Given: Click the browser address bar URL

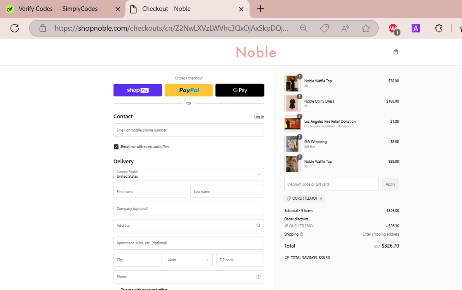Looking at the screenshot, I should click(171, 28).
